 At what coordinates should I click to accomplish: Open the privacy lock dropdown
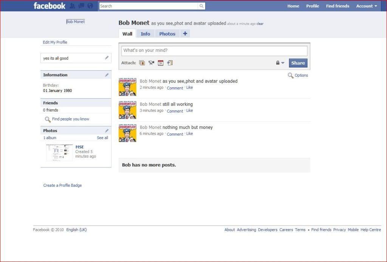(x=280, y=63)
